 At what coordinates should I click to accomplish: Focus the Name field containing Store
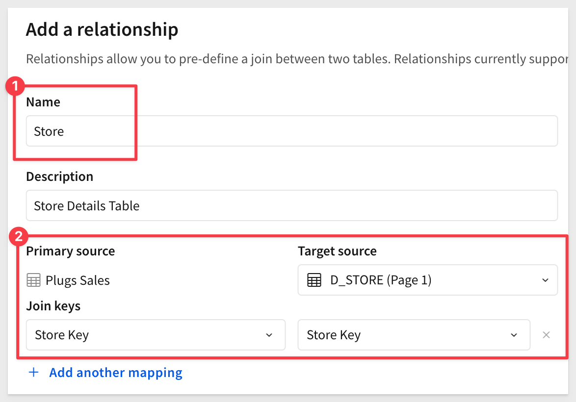291,131
